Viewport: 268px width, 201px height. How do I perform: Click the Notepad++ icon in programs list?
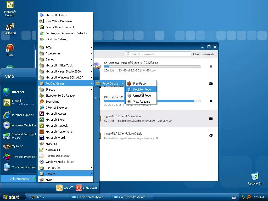pos(42,149)
